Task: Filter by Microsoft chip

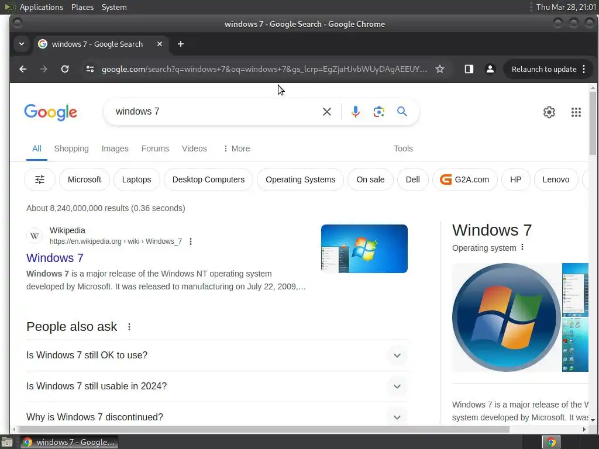Action: (84, 179)
